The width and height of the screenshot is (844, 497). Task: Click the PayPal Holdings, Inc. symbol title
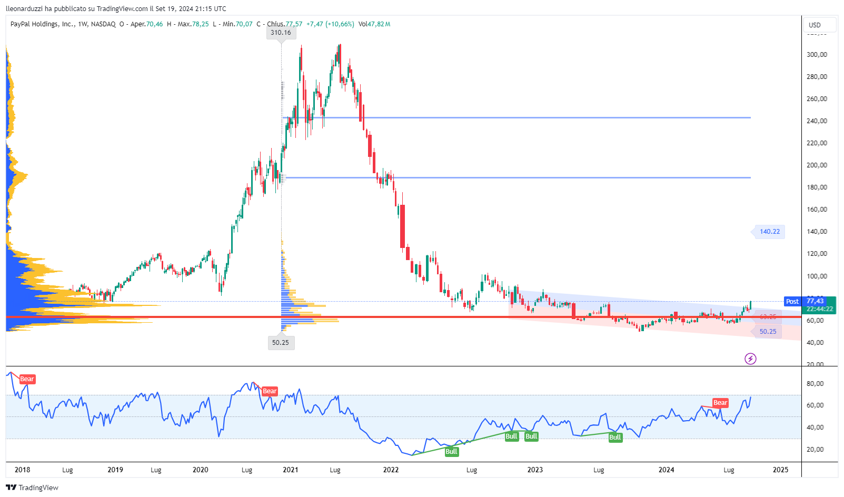pos(42,24)
